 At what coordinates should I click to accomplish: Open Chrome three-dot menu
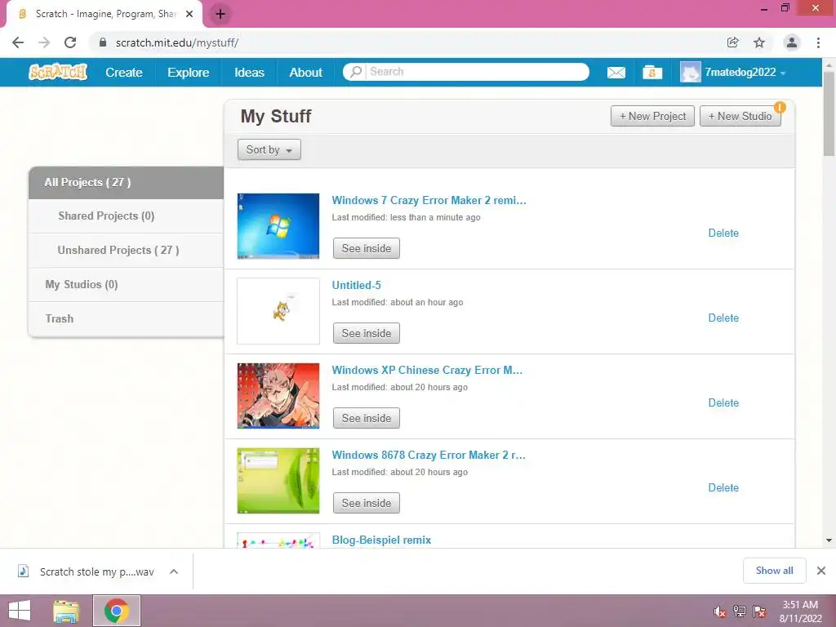[818, 42]
